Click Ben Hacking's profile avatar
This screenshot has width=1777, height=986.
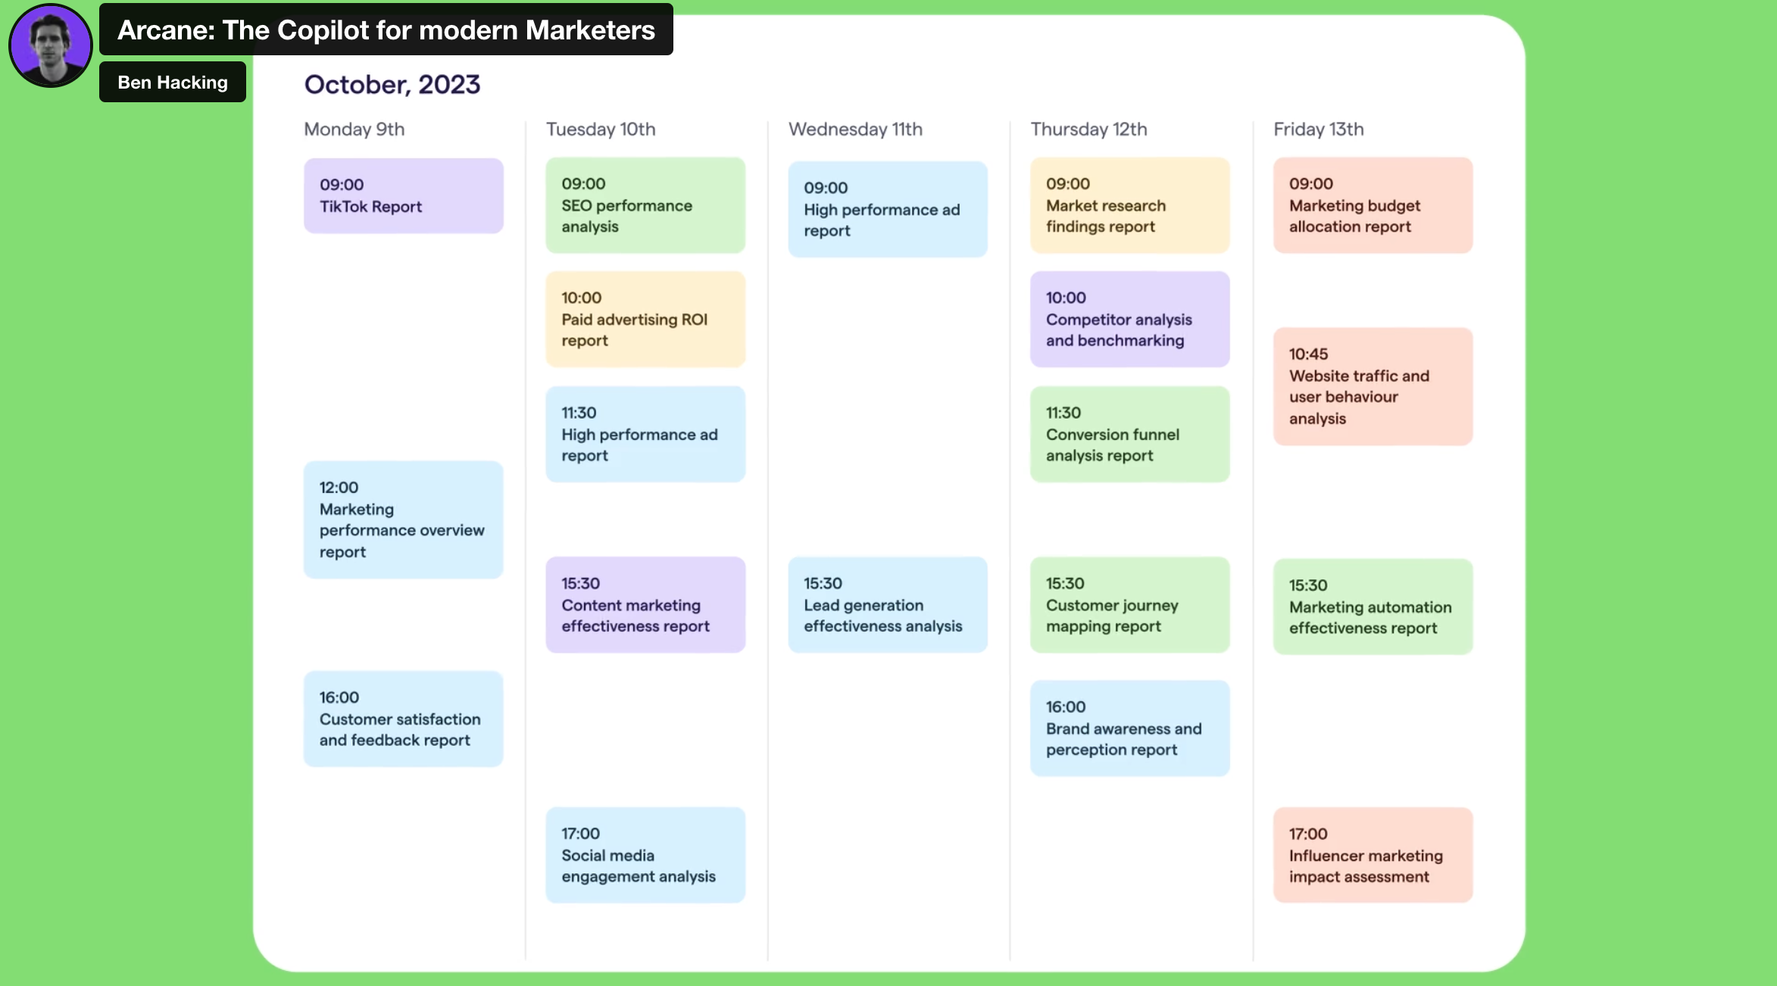point(50,45)
